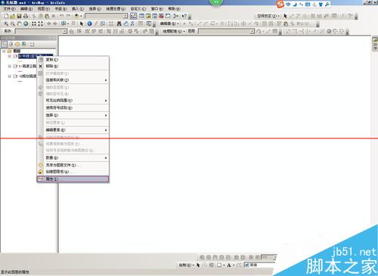Expand the third layer node
The height and width of the screenshot is (276, 378).
pyautogui.click(x=10, y=76)
